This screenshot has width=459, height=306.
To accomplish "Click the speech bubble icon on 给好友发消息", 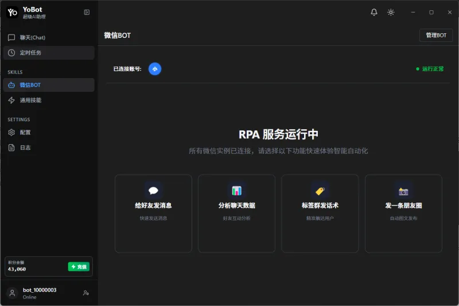I will pos(153,191).
